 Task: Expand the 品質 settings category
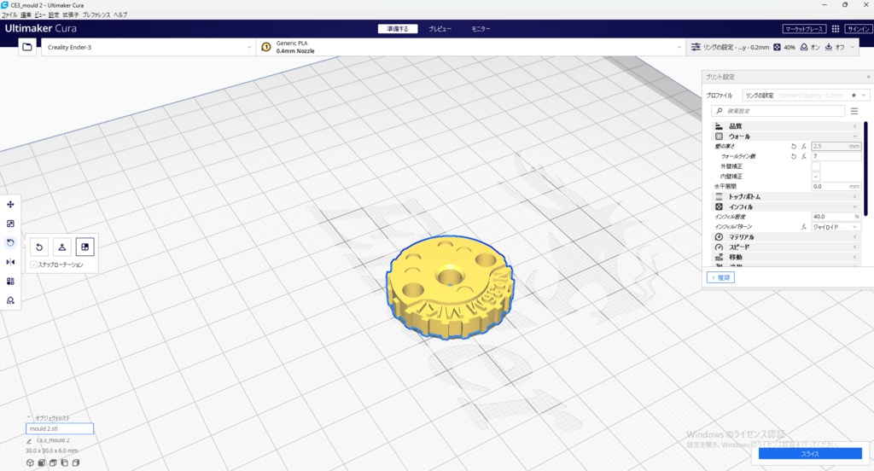tap(786, 126)
